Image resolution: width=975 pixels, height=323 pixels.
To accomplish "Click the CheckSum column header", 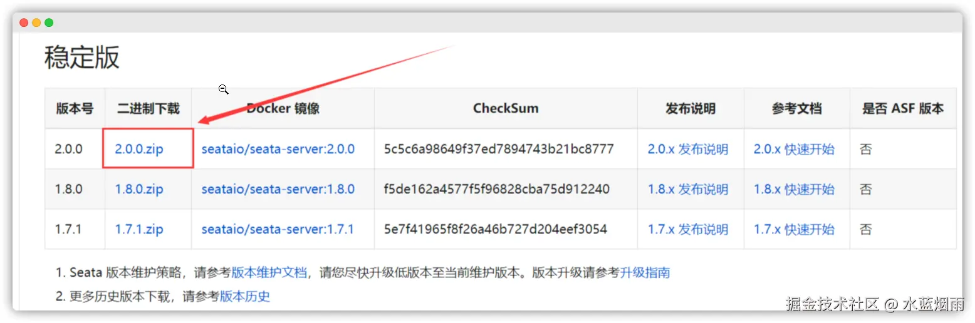I will click(506, 108).
